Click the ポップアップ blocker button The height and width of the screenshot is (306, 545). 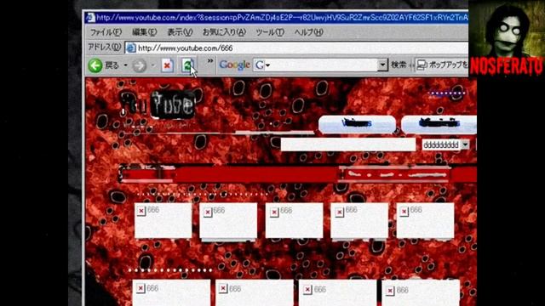442,65
